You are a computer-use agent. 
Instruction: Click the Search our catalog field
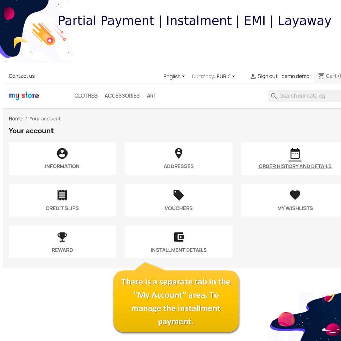305,96
